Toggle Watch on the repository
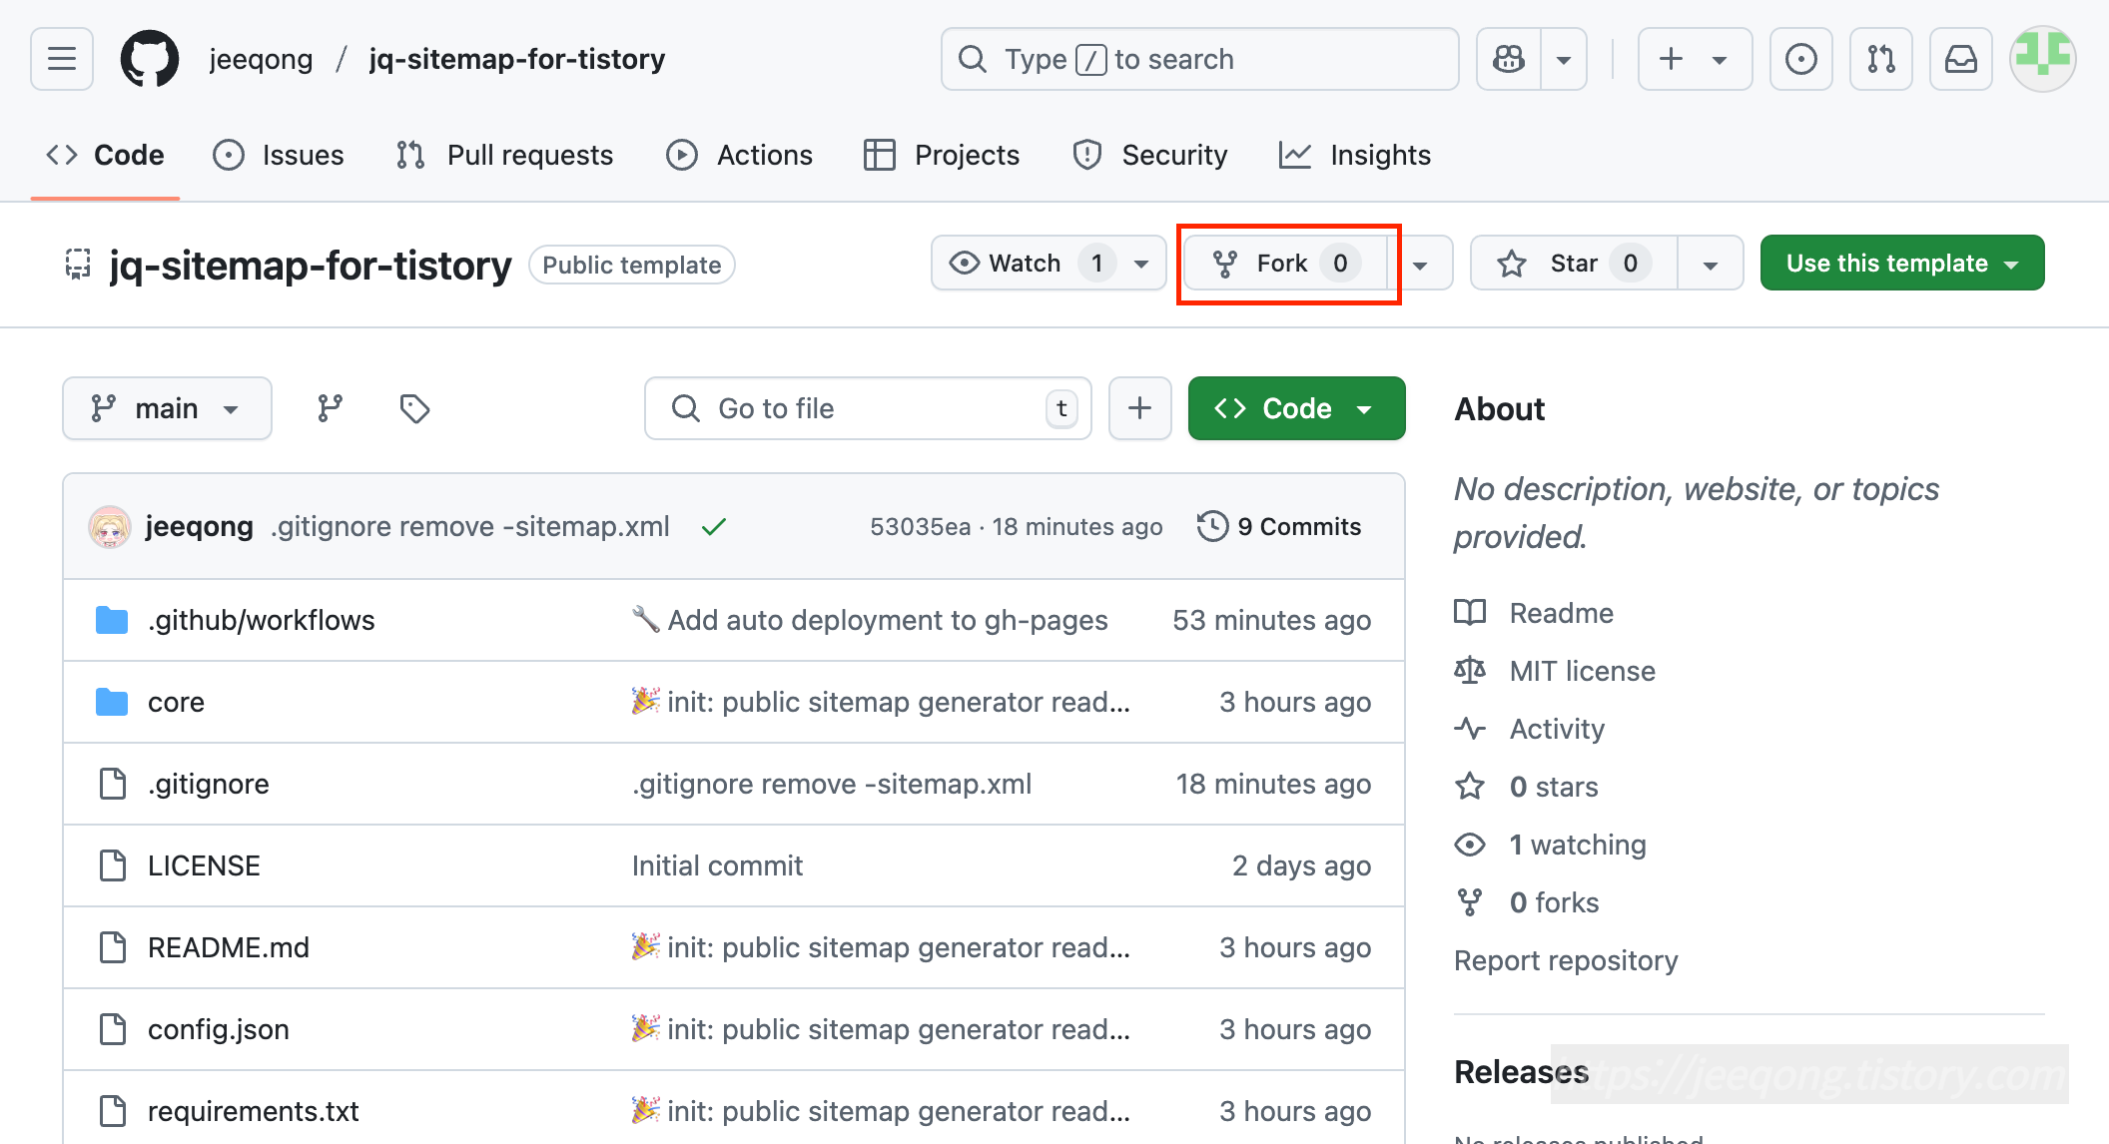This screenshot has height=1144, width=2109. (x=1024, y=264)
